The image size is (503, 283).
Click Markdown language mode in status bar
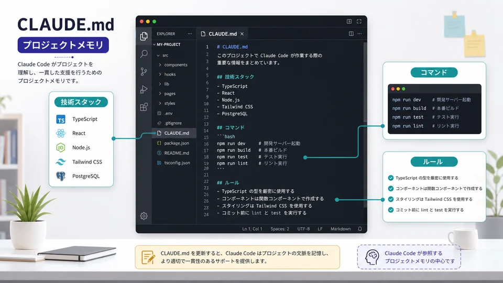(x=341, y=229)
